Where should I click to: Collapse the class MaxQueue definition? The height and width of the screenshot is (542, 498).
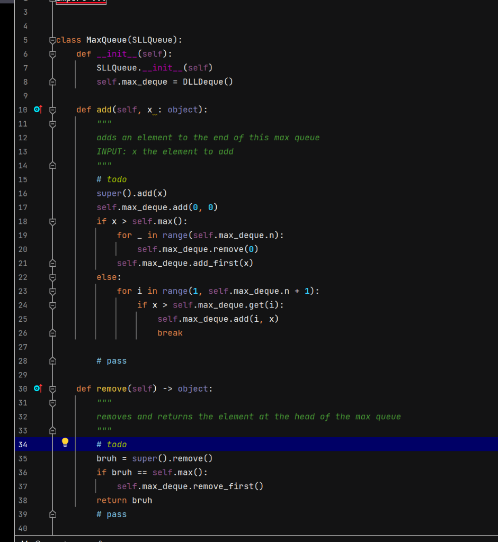click(52, 40)
